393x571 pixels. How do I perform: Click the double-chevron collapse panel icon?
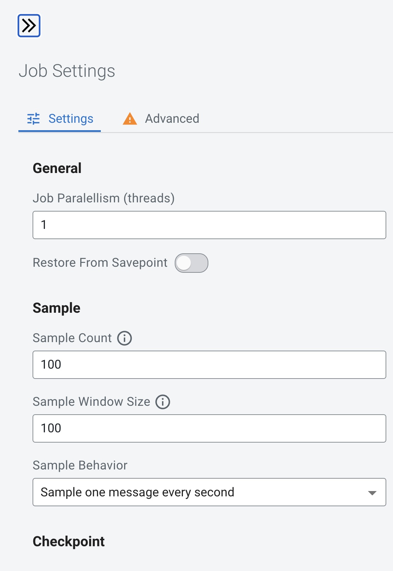(29, 25)
